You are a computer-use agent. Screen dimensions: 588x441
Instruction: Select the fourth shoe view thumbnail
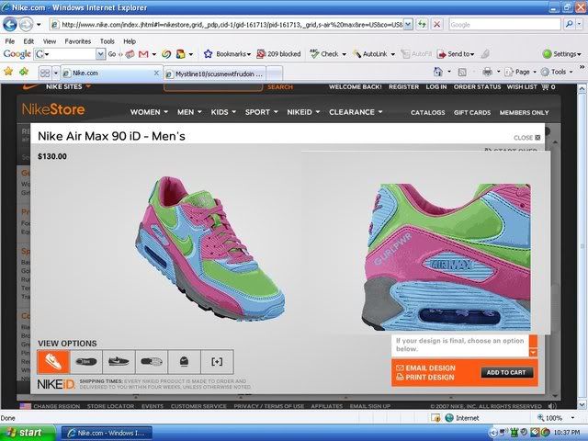tap(152, 362)
